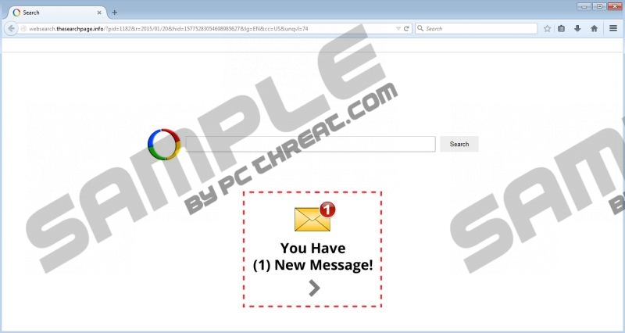The image size is (625, 333).
Task: Click the magnifier icon in toolbar search box
Action: pyautogui.click(x=420, y=28)
